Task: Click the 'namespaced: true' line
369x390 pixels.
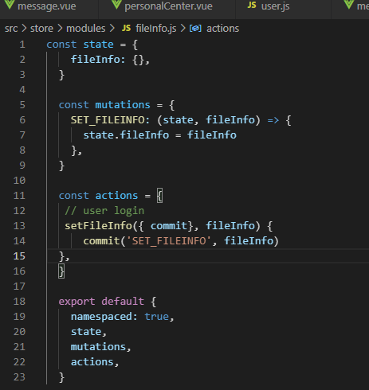Action: click(122, 317)
